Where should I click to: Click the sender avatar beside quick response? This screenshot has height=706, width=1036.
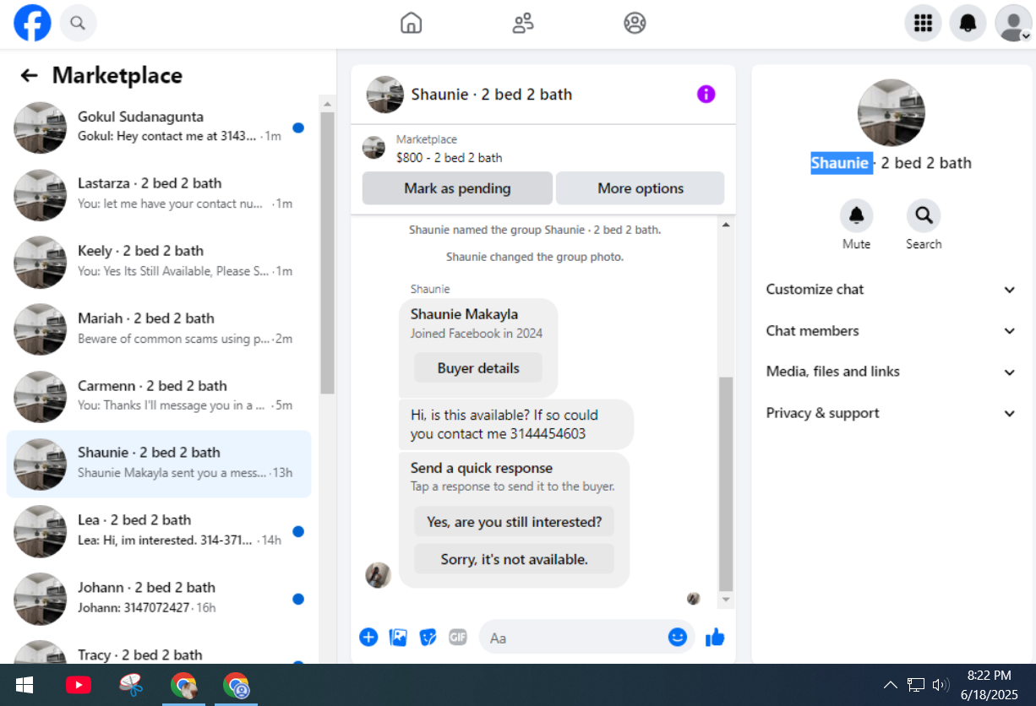tap(378, 575)
